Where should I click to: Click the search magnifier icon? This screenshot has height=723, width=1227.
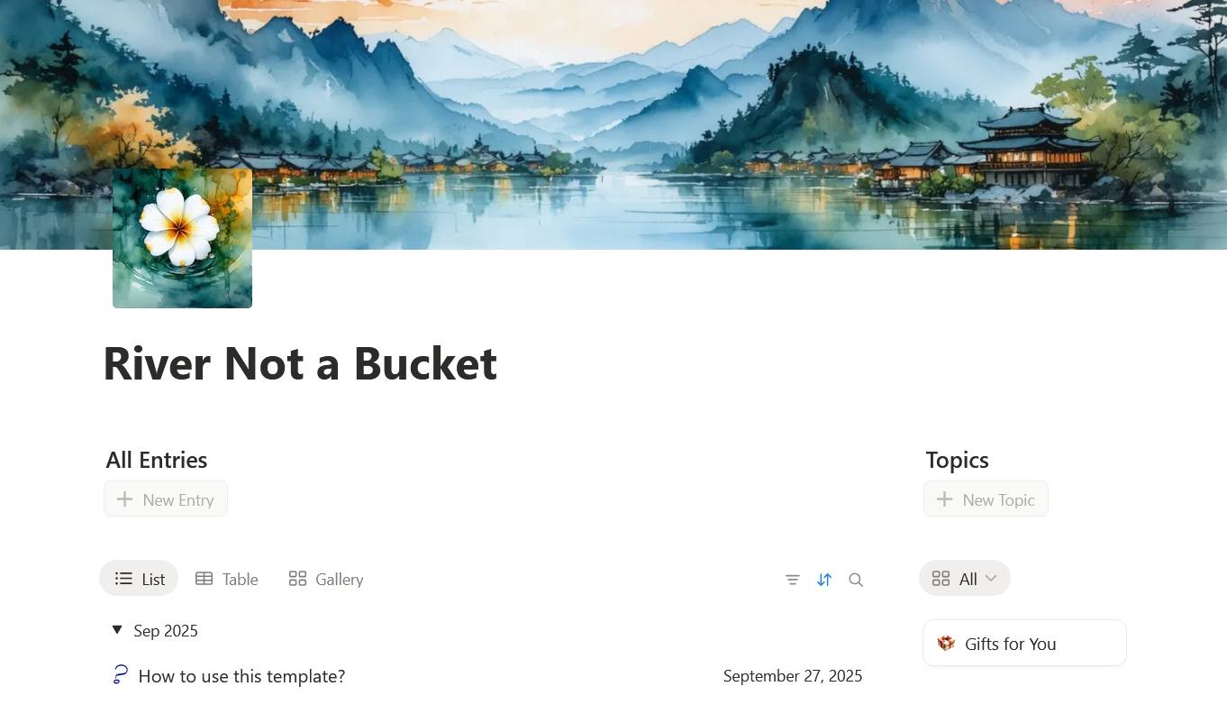tap(856, 580)
